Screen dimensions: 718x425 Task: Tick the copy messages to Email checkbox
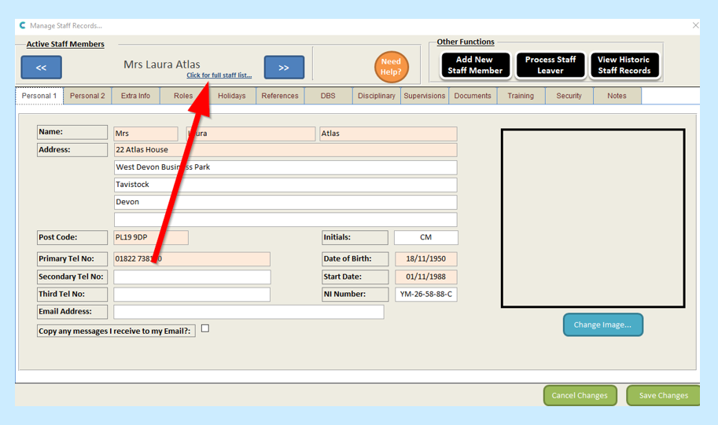[x=205, y=328]
